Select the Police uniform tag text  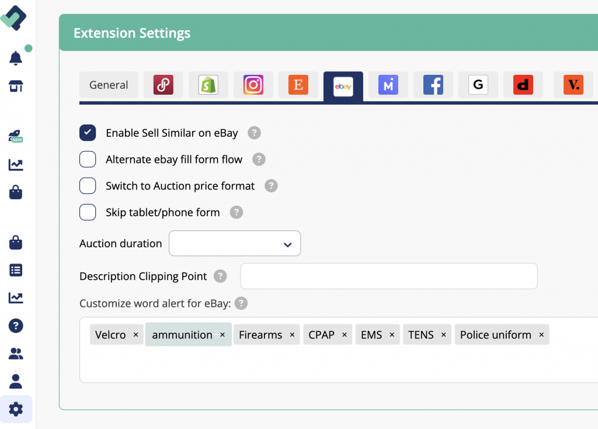coord(495,335)
